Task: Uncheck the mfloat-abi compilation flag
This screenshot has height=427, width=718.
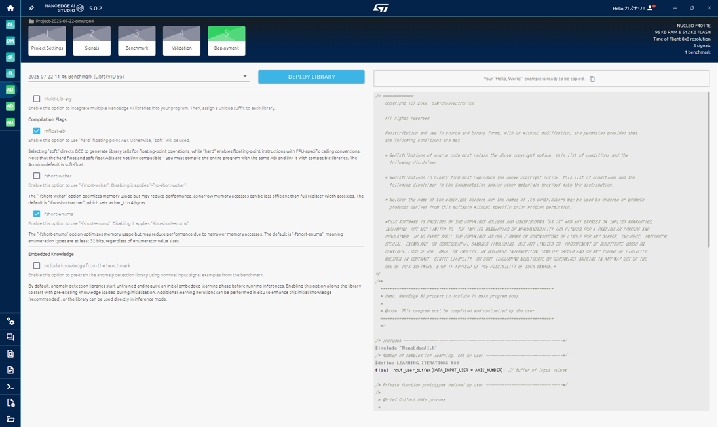Action: (x=37, y=131)
